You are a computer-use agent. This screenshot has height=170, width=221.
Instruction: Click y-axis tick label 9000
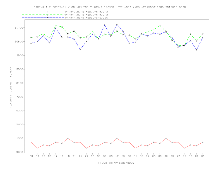(x=20, y=69)
